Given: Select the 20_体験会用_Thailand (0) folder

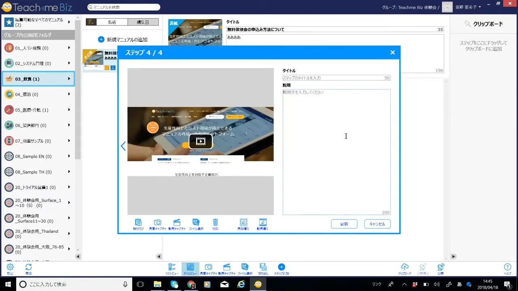Looking at the screenshot, I should [37, 234].
